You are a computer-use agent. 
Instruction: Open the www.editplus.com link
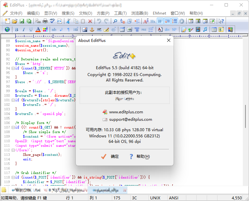[126, 112]
